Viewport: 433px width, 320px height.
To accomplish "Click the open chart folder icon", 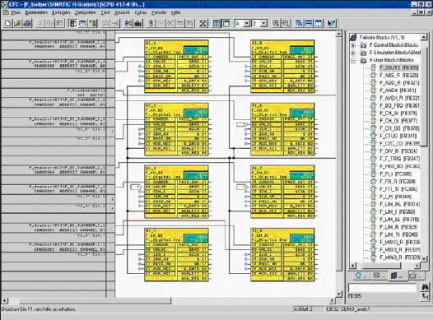I will click(17, 23).
